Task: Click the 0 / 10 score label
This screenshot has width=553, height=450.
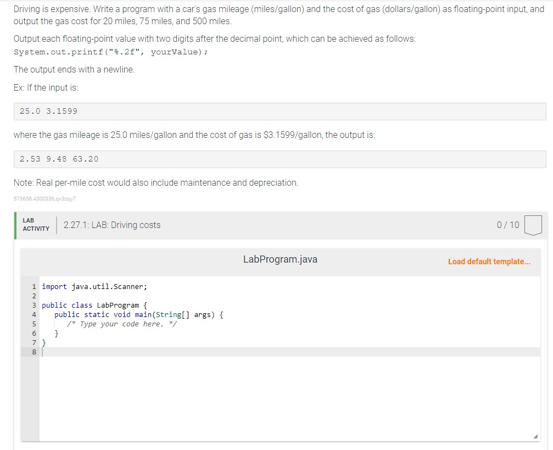Action: tap(509, 225)
